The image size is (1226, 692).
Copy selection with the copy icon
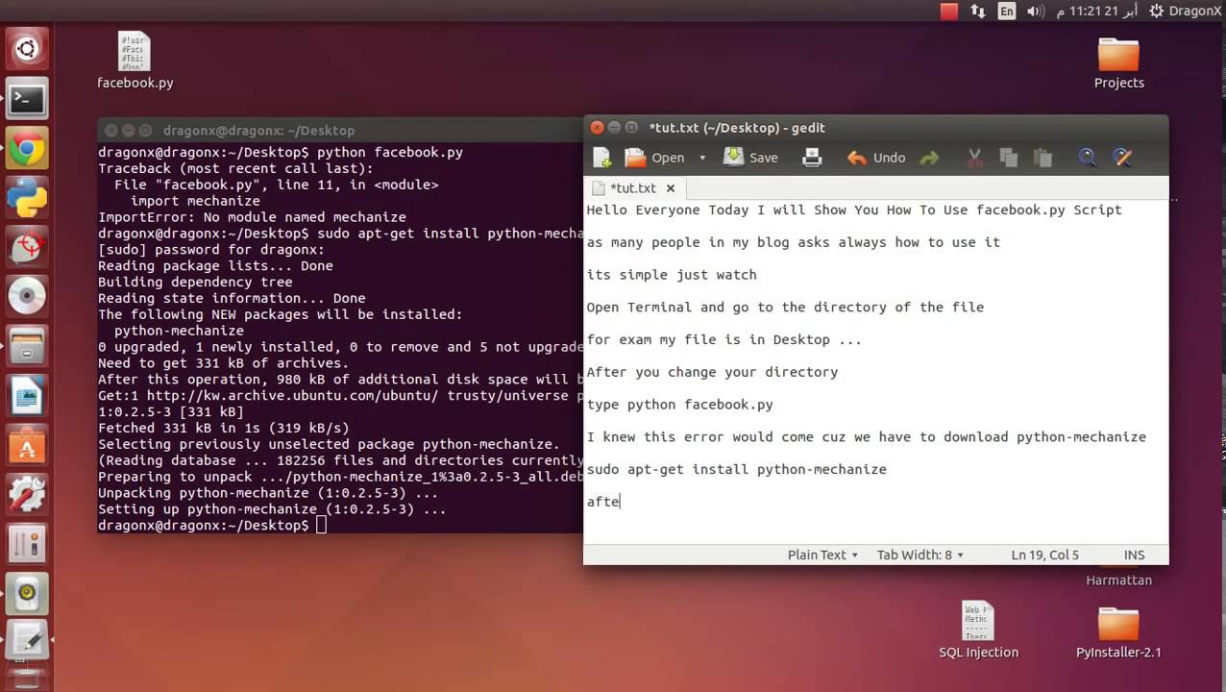point(1008,158)
